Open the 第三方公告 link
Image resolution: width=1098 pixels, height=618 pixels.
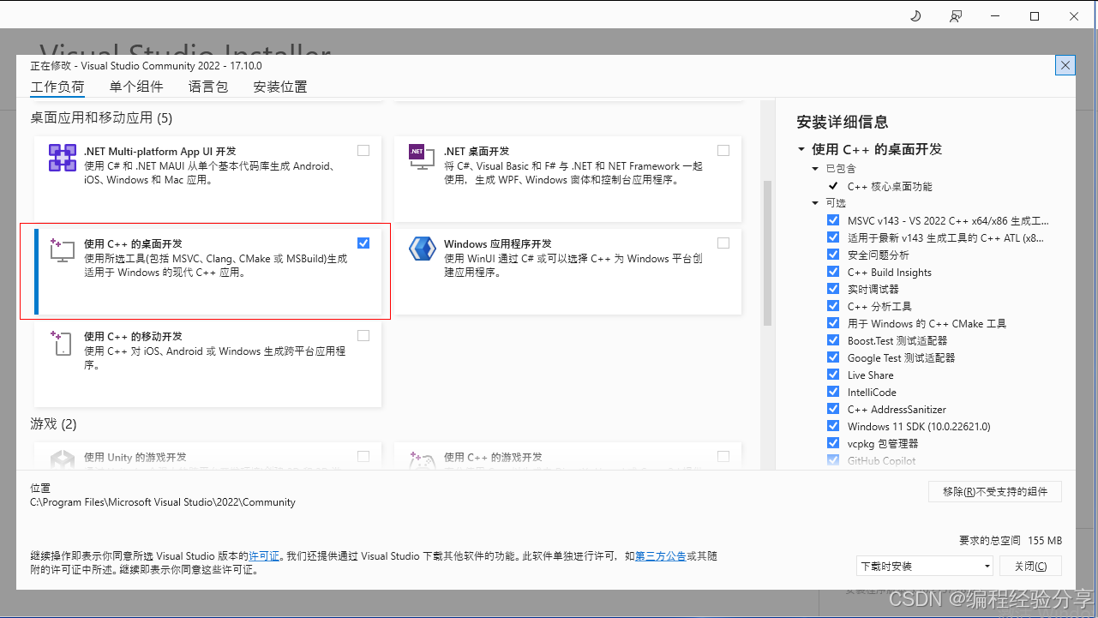click(660, 556)
